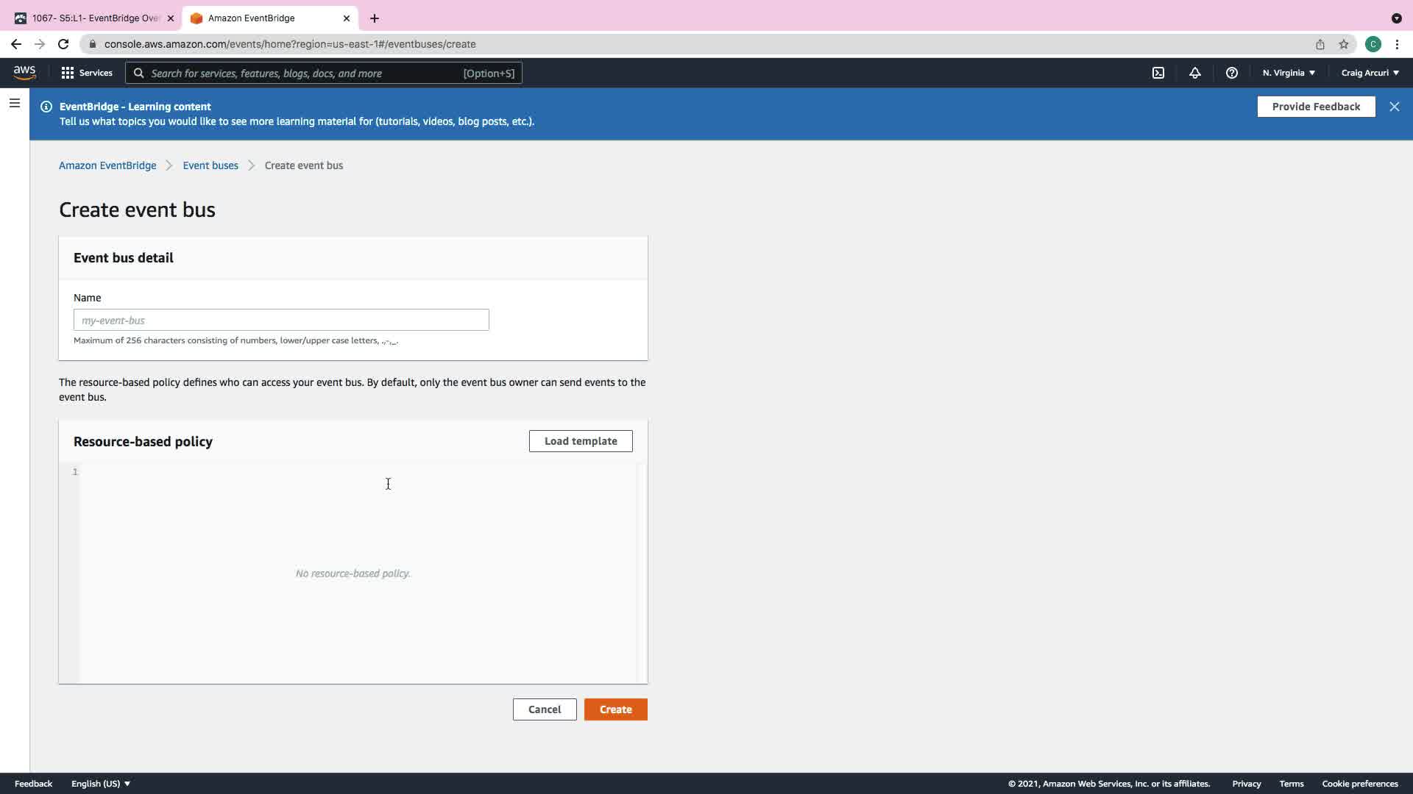Screen dimensions: 1413x794
Task: Reload the browser page
Action: 63,44
